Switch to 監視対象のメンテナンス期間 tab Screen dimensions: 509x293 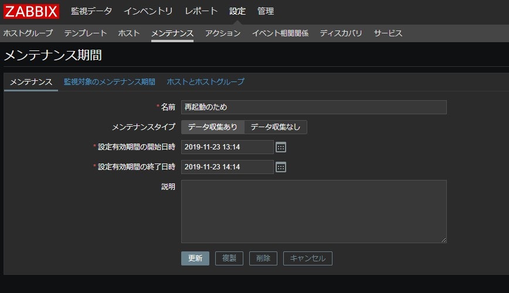point(110,82)
